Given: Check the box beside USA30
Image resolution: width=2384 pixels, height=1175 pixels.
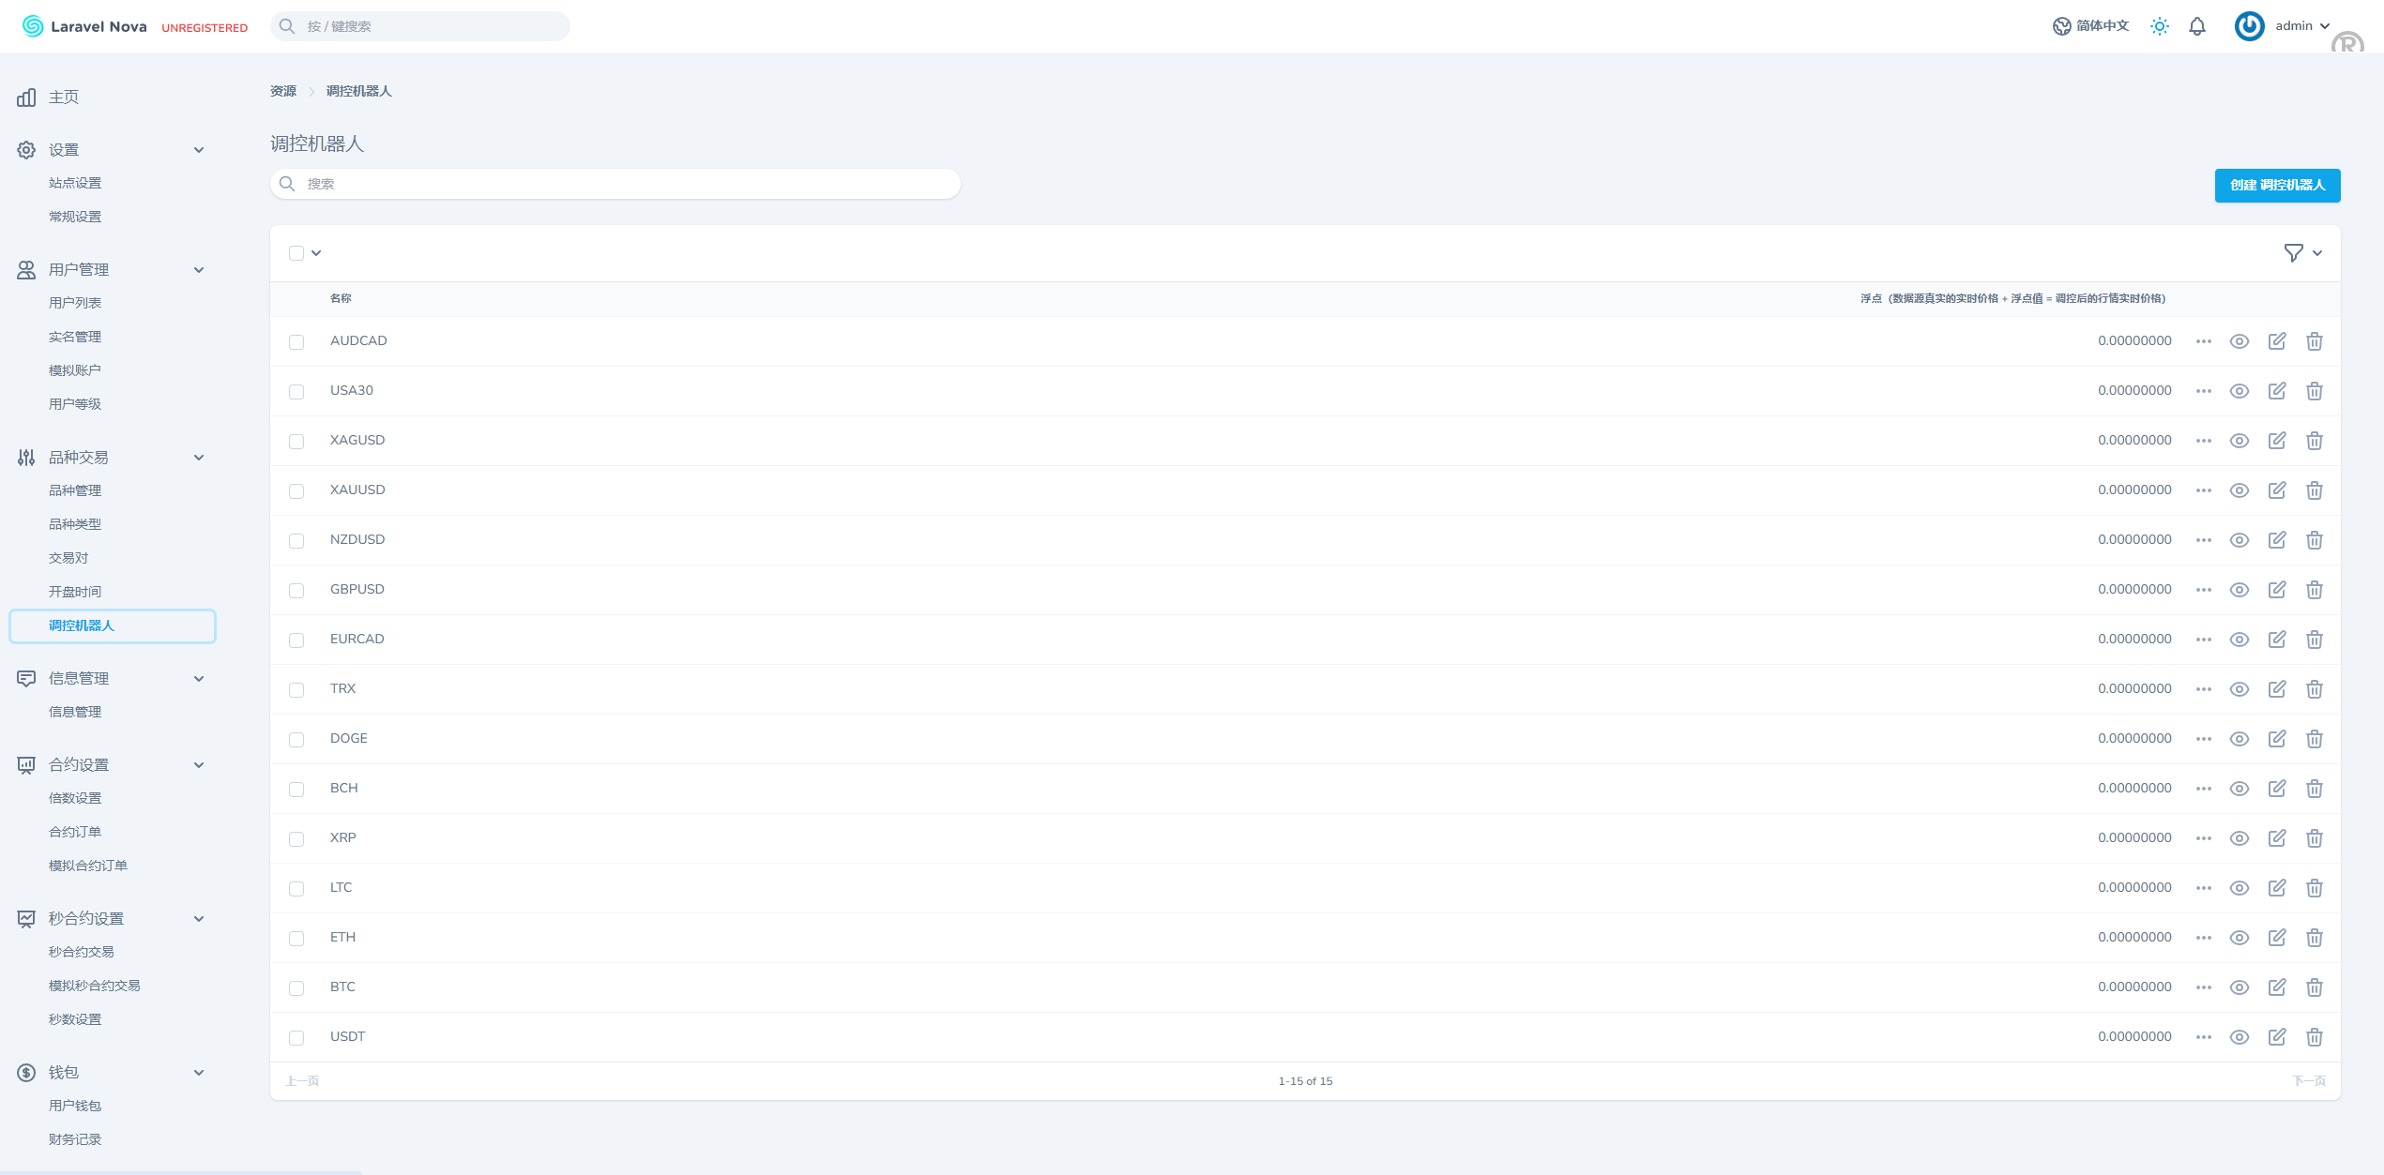Looking at the screenshot, I should tap(296, 392).
